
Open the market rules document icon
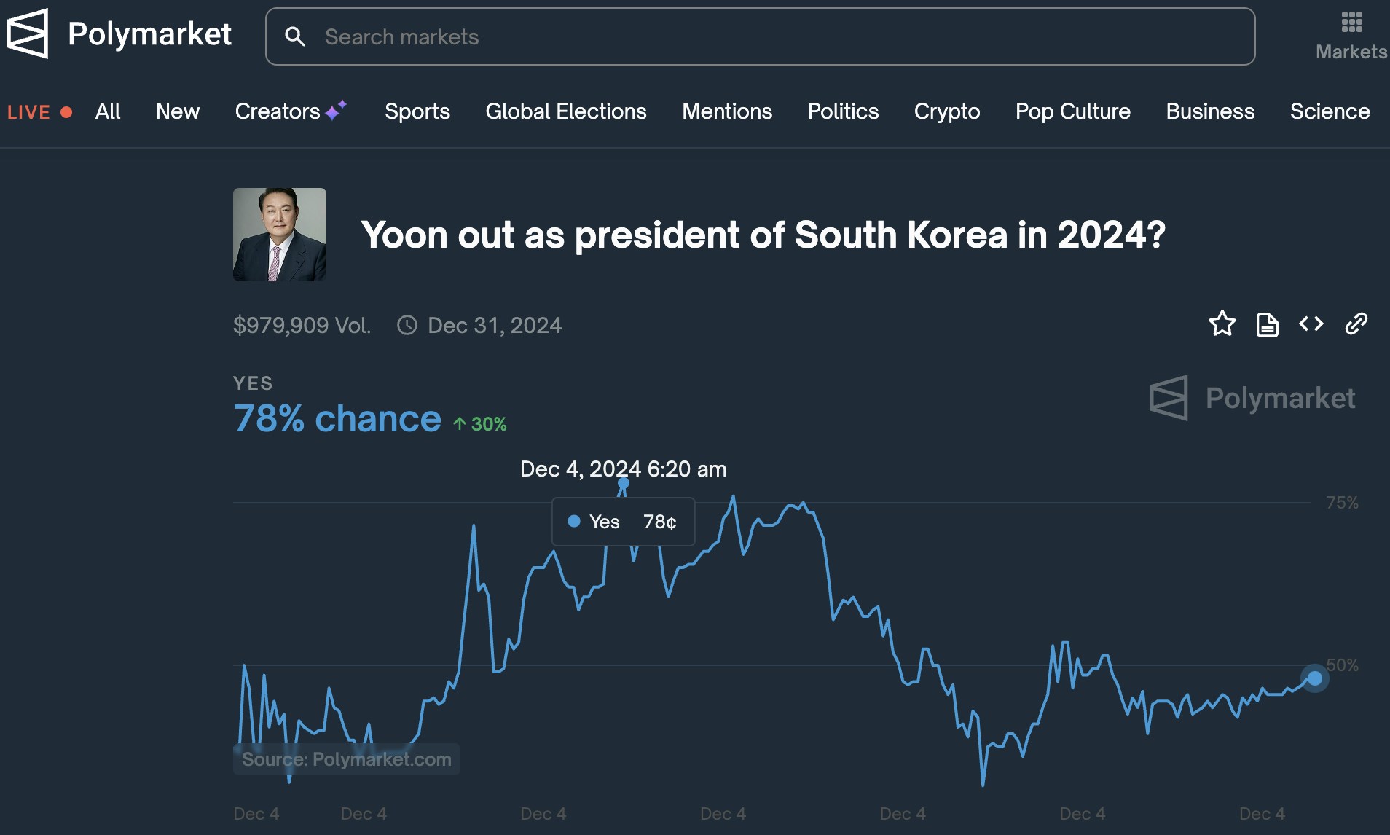pos(1267,324)
